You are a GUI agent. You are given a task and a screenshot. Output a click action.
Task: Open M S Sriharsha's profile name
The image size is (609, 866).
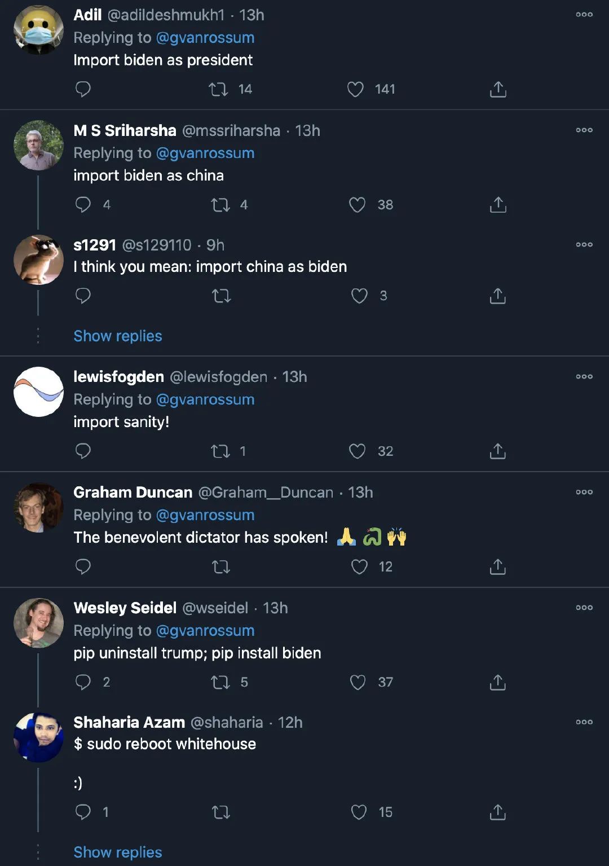point(125,131)
